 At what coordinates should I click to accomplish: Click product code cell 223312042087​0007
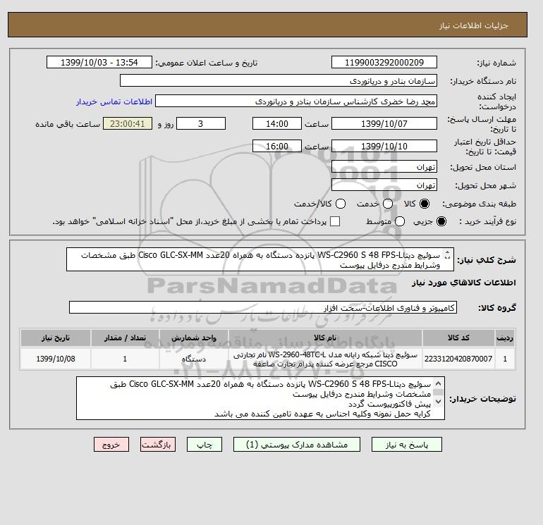pyautogui.click(x=458, y=359)
